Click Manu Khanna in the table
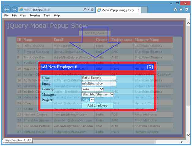192x146 pixels. (34, 46)
